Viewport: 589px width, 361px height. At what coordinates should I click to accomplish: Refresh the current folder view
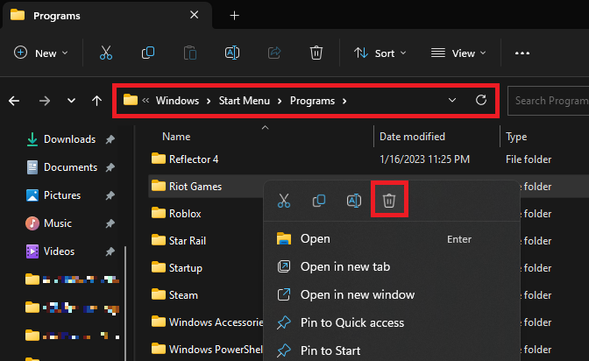coord(480,101)
